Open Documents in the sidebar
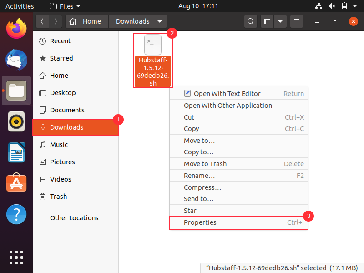This screenshot has height=273, width=364. (x=76, y=110)
